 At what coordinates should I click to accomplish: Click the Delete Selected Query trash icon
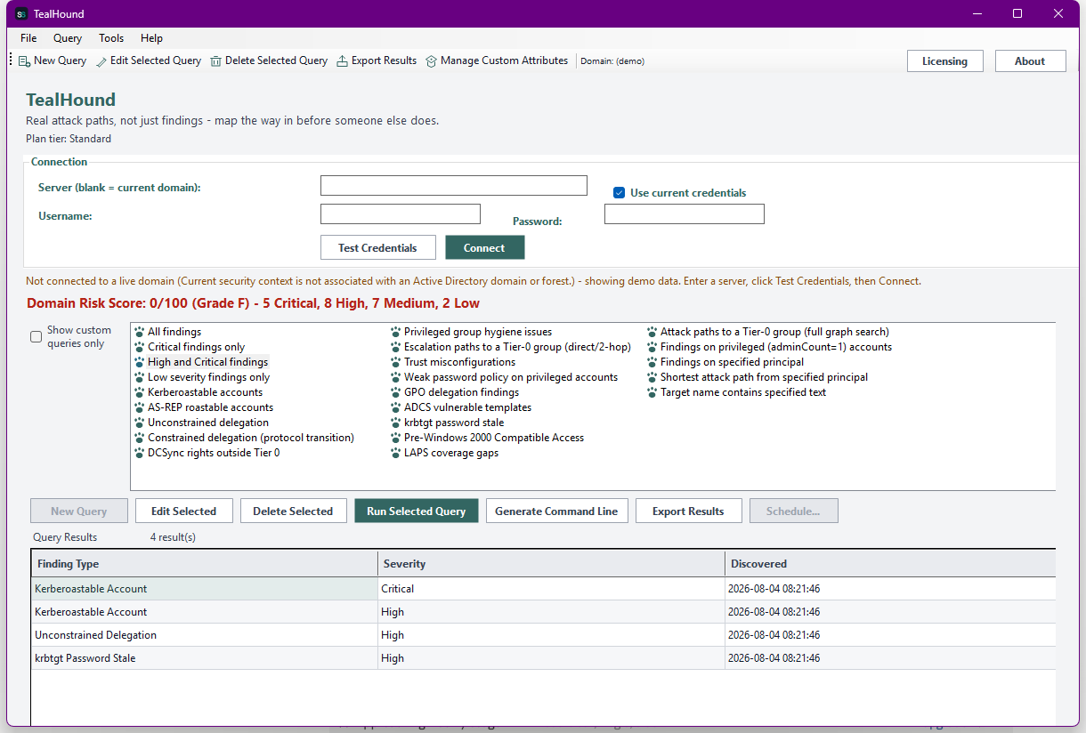tap(216, 61)
